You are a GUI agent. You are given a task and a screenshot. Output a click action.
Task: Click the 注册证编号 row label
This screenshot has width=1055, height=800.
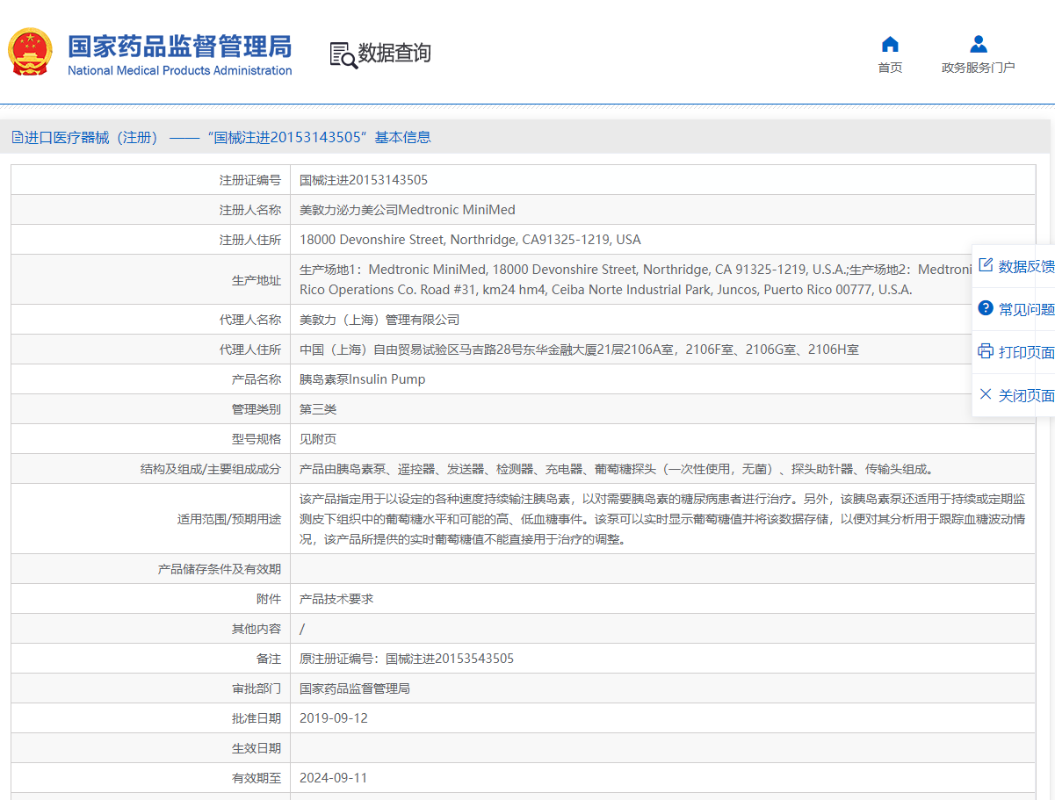pyautogui.click(x=250, y=180)
